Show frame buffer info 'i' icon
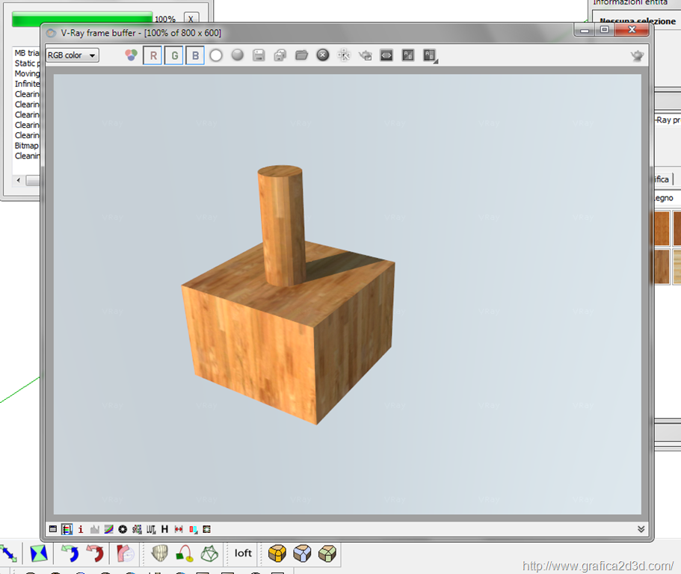The image size is (681, 574). (x=81, y=529)
